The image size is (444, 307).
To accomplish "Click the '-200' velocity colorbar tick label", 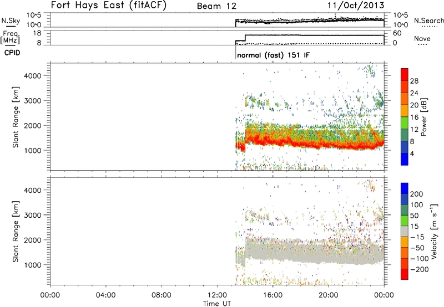I will (x=420, y=269).
